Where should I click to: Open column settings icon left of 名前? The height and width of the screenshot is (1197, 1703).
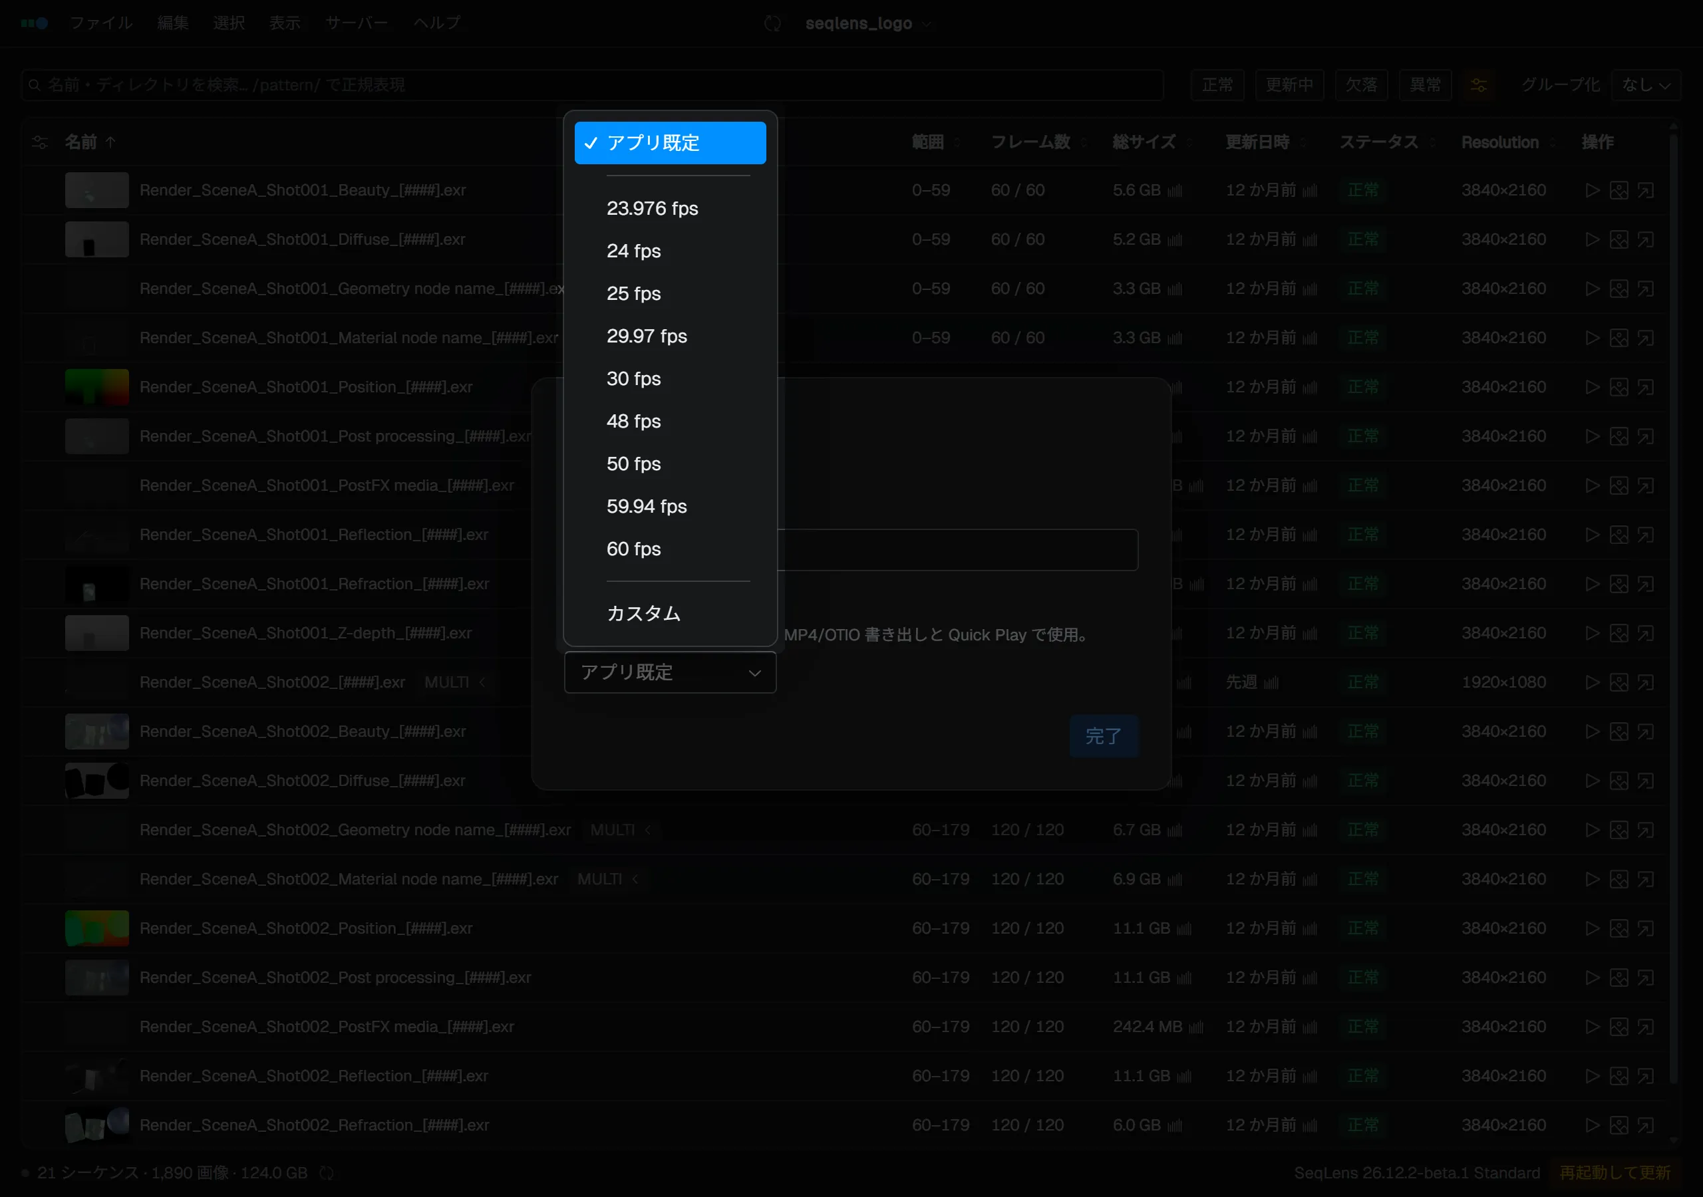[x=40, y=142]
